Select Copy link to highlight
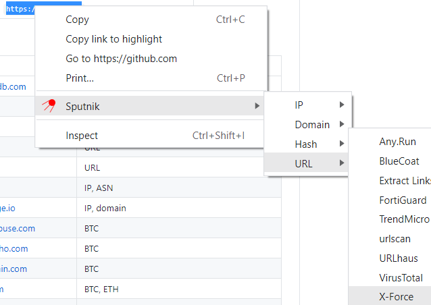 coord(113,39)
